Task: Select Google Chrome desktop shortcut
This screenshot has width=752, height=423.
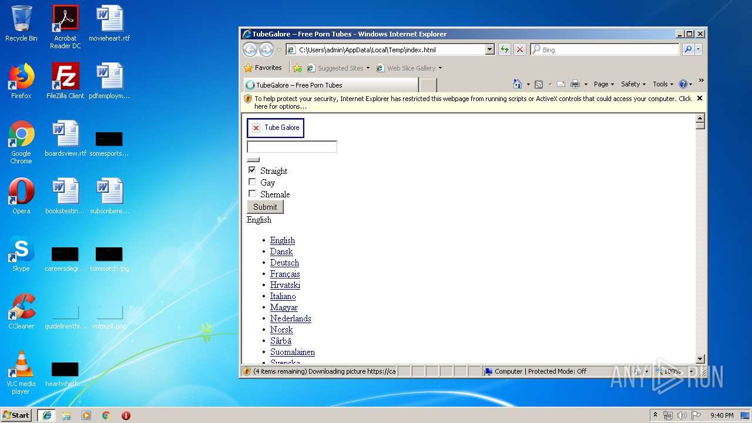Action: 21,143
